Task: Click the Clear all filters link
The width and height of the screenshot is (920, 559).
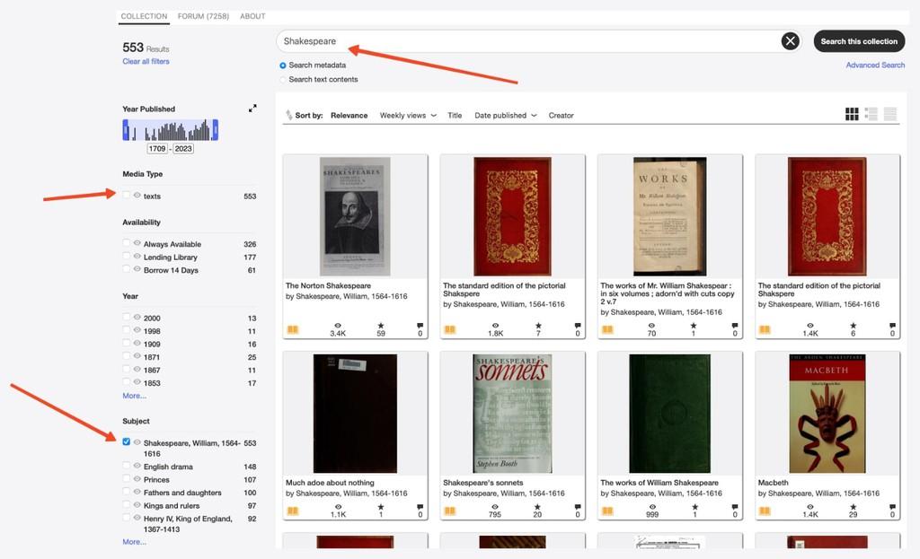Action: click(146, 62)
